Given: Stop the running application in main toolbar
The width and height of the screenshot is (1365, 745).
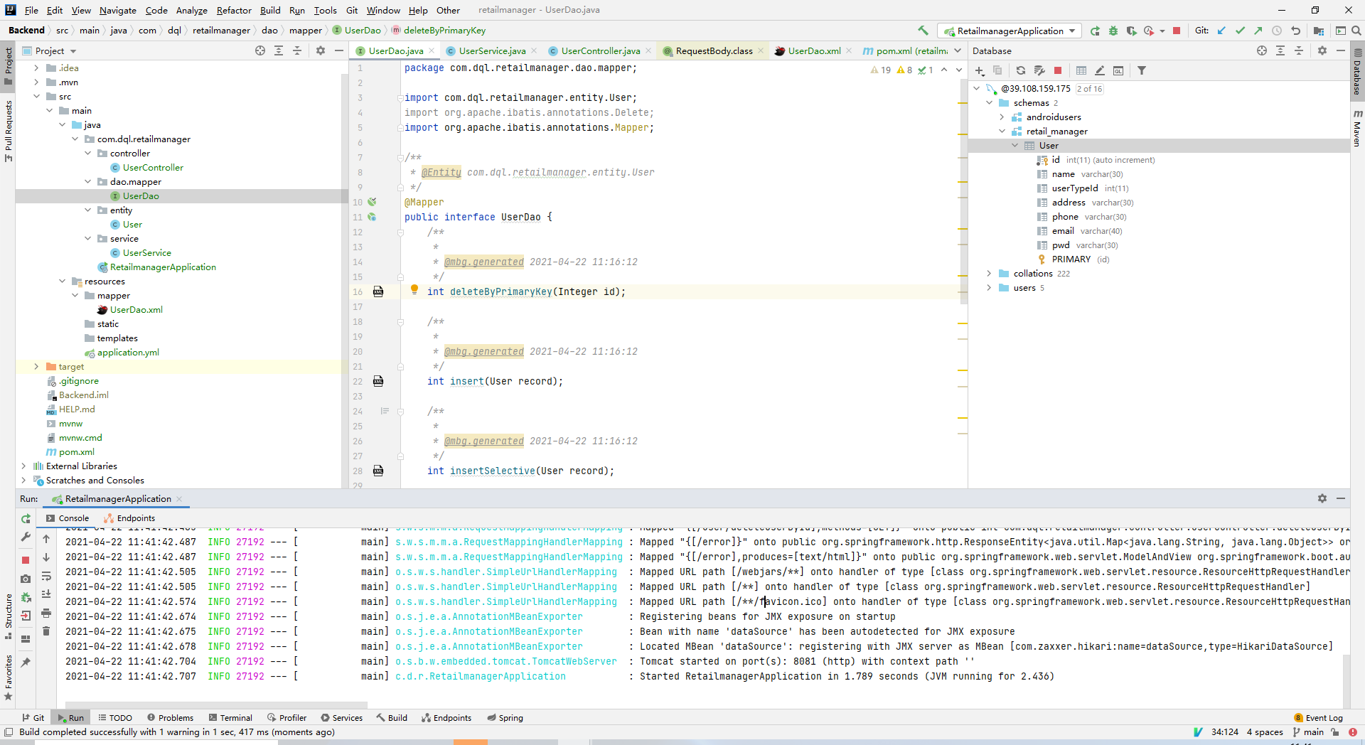Looking at the screenshot, I should pyautogui.click(x=1177, y=31).
